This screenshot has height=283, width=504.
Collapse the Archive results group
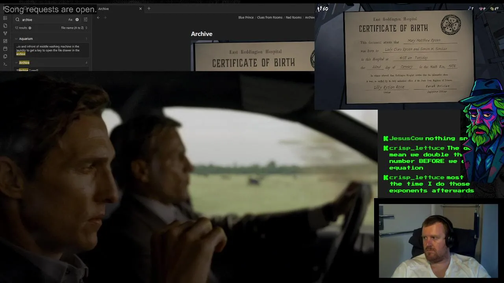point(16,63)
